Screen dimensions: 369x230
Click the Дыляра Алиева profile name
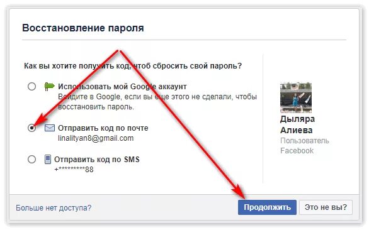[297, 124]
